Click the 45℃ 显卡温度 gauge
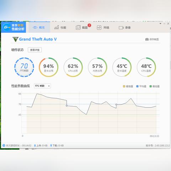Viewport: 171px width, 171px height. (122, 67)
